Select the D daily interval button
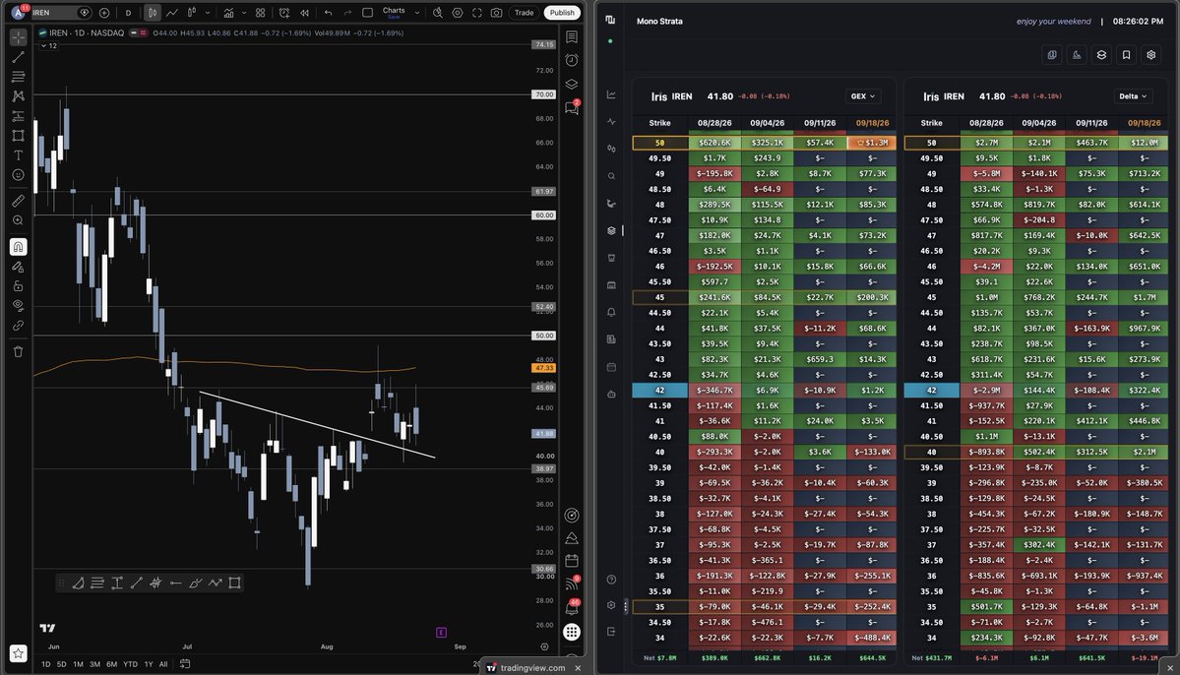 (x=128, y=13)
